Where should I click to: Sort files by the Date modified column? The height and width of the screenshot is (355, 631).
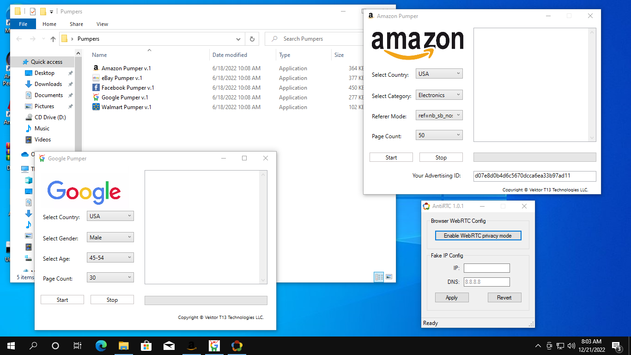click(x=243, y=55)
